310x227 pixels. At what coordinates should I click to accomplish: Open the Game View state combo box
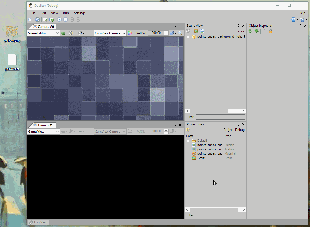(x=43, y=132)
